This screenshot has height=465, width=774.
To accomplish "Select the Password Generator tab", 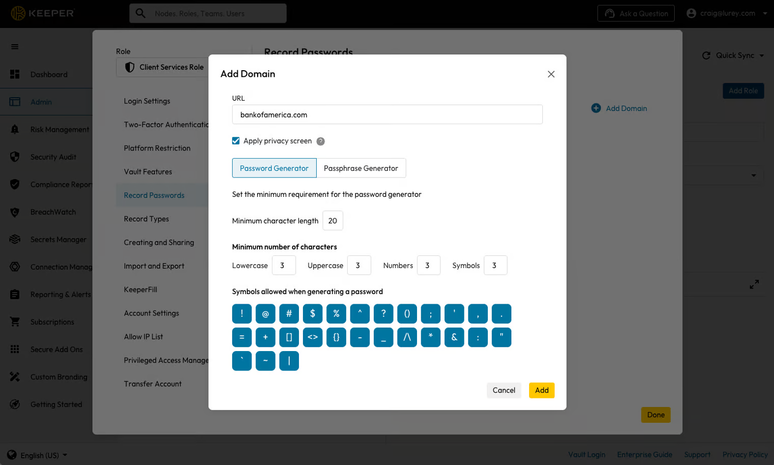I will [274, 168].
